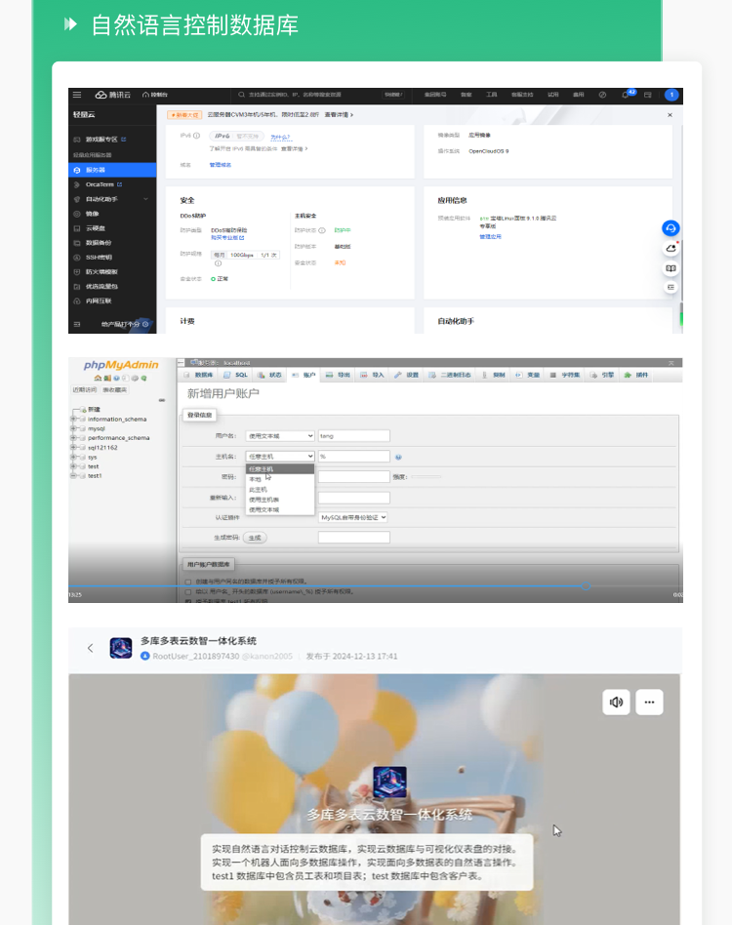Expand the sys database node
Viewport: 732px width, 925px height.
pos(74,457)
